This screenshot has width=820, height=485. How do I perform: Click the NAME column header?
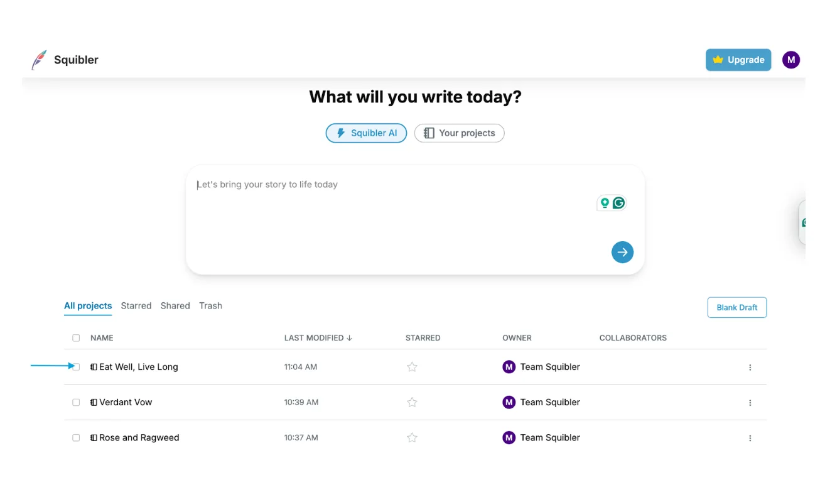click(102, 338)
